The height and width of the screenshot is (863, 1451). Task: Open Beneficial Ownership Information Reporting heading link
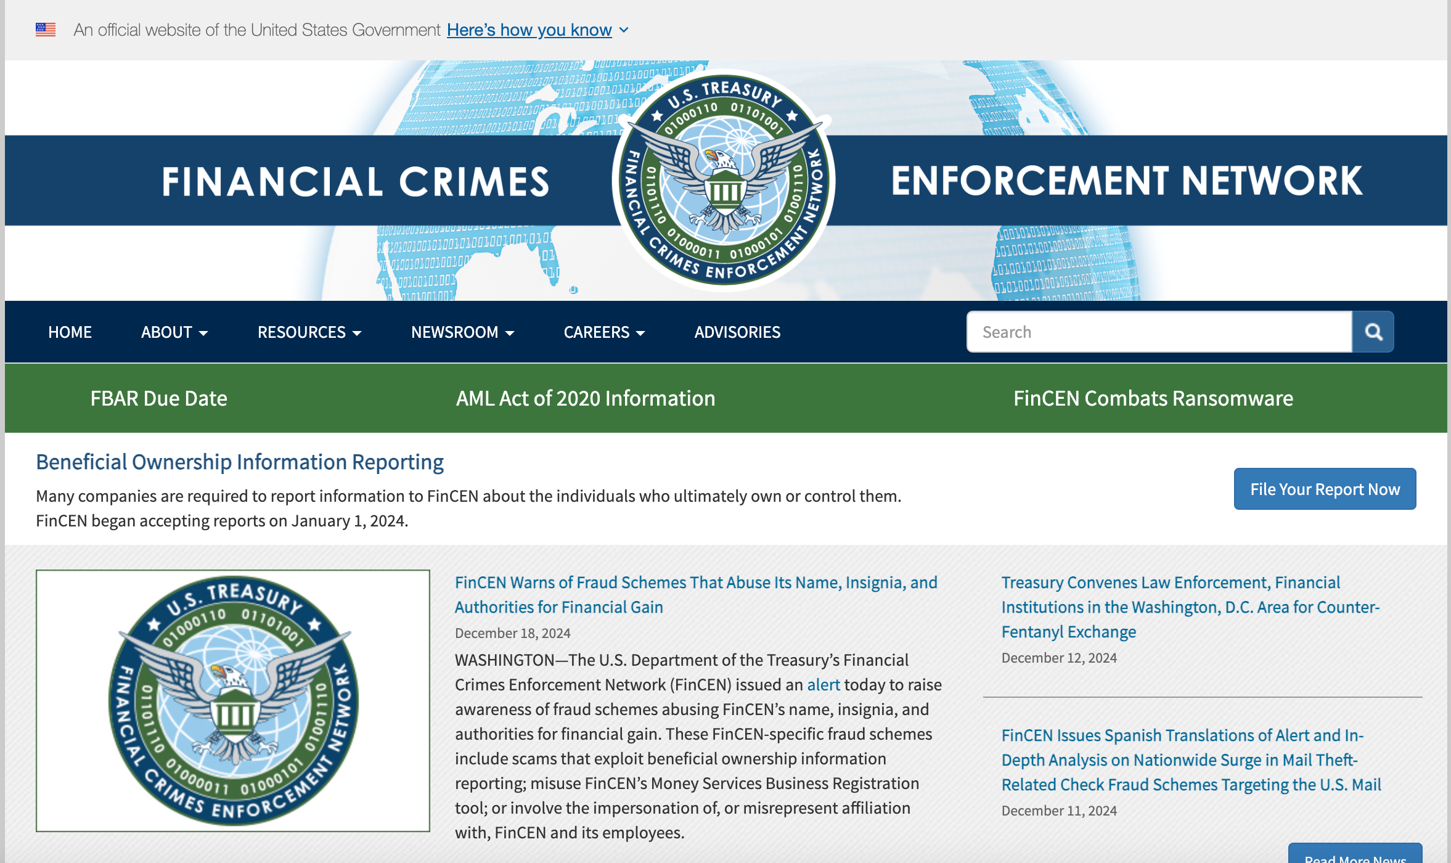coord(239,462)
